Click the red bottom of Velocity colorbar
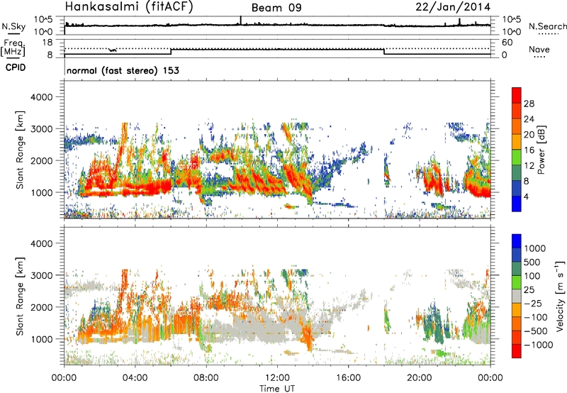 coord(517,351)
